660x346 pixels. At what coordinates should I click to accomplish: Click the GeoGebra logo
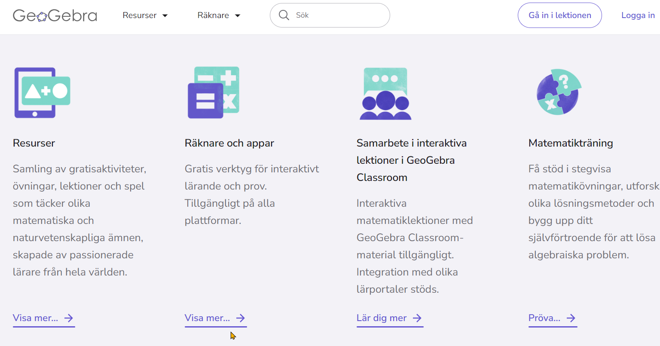coord(55,15)
